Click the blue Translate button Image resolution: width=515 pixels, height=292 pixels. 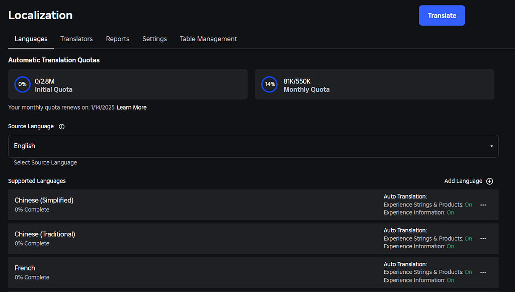(x=442, y=16)
